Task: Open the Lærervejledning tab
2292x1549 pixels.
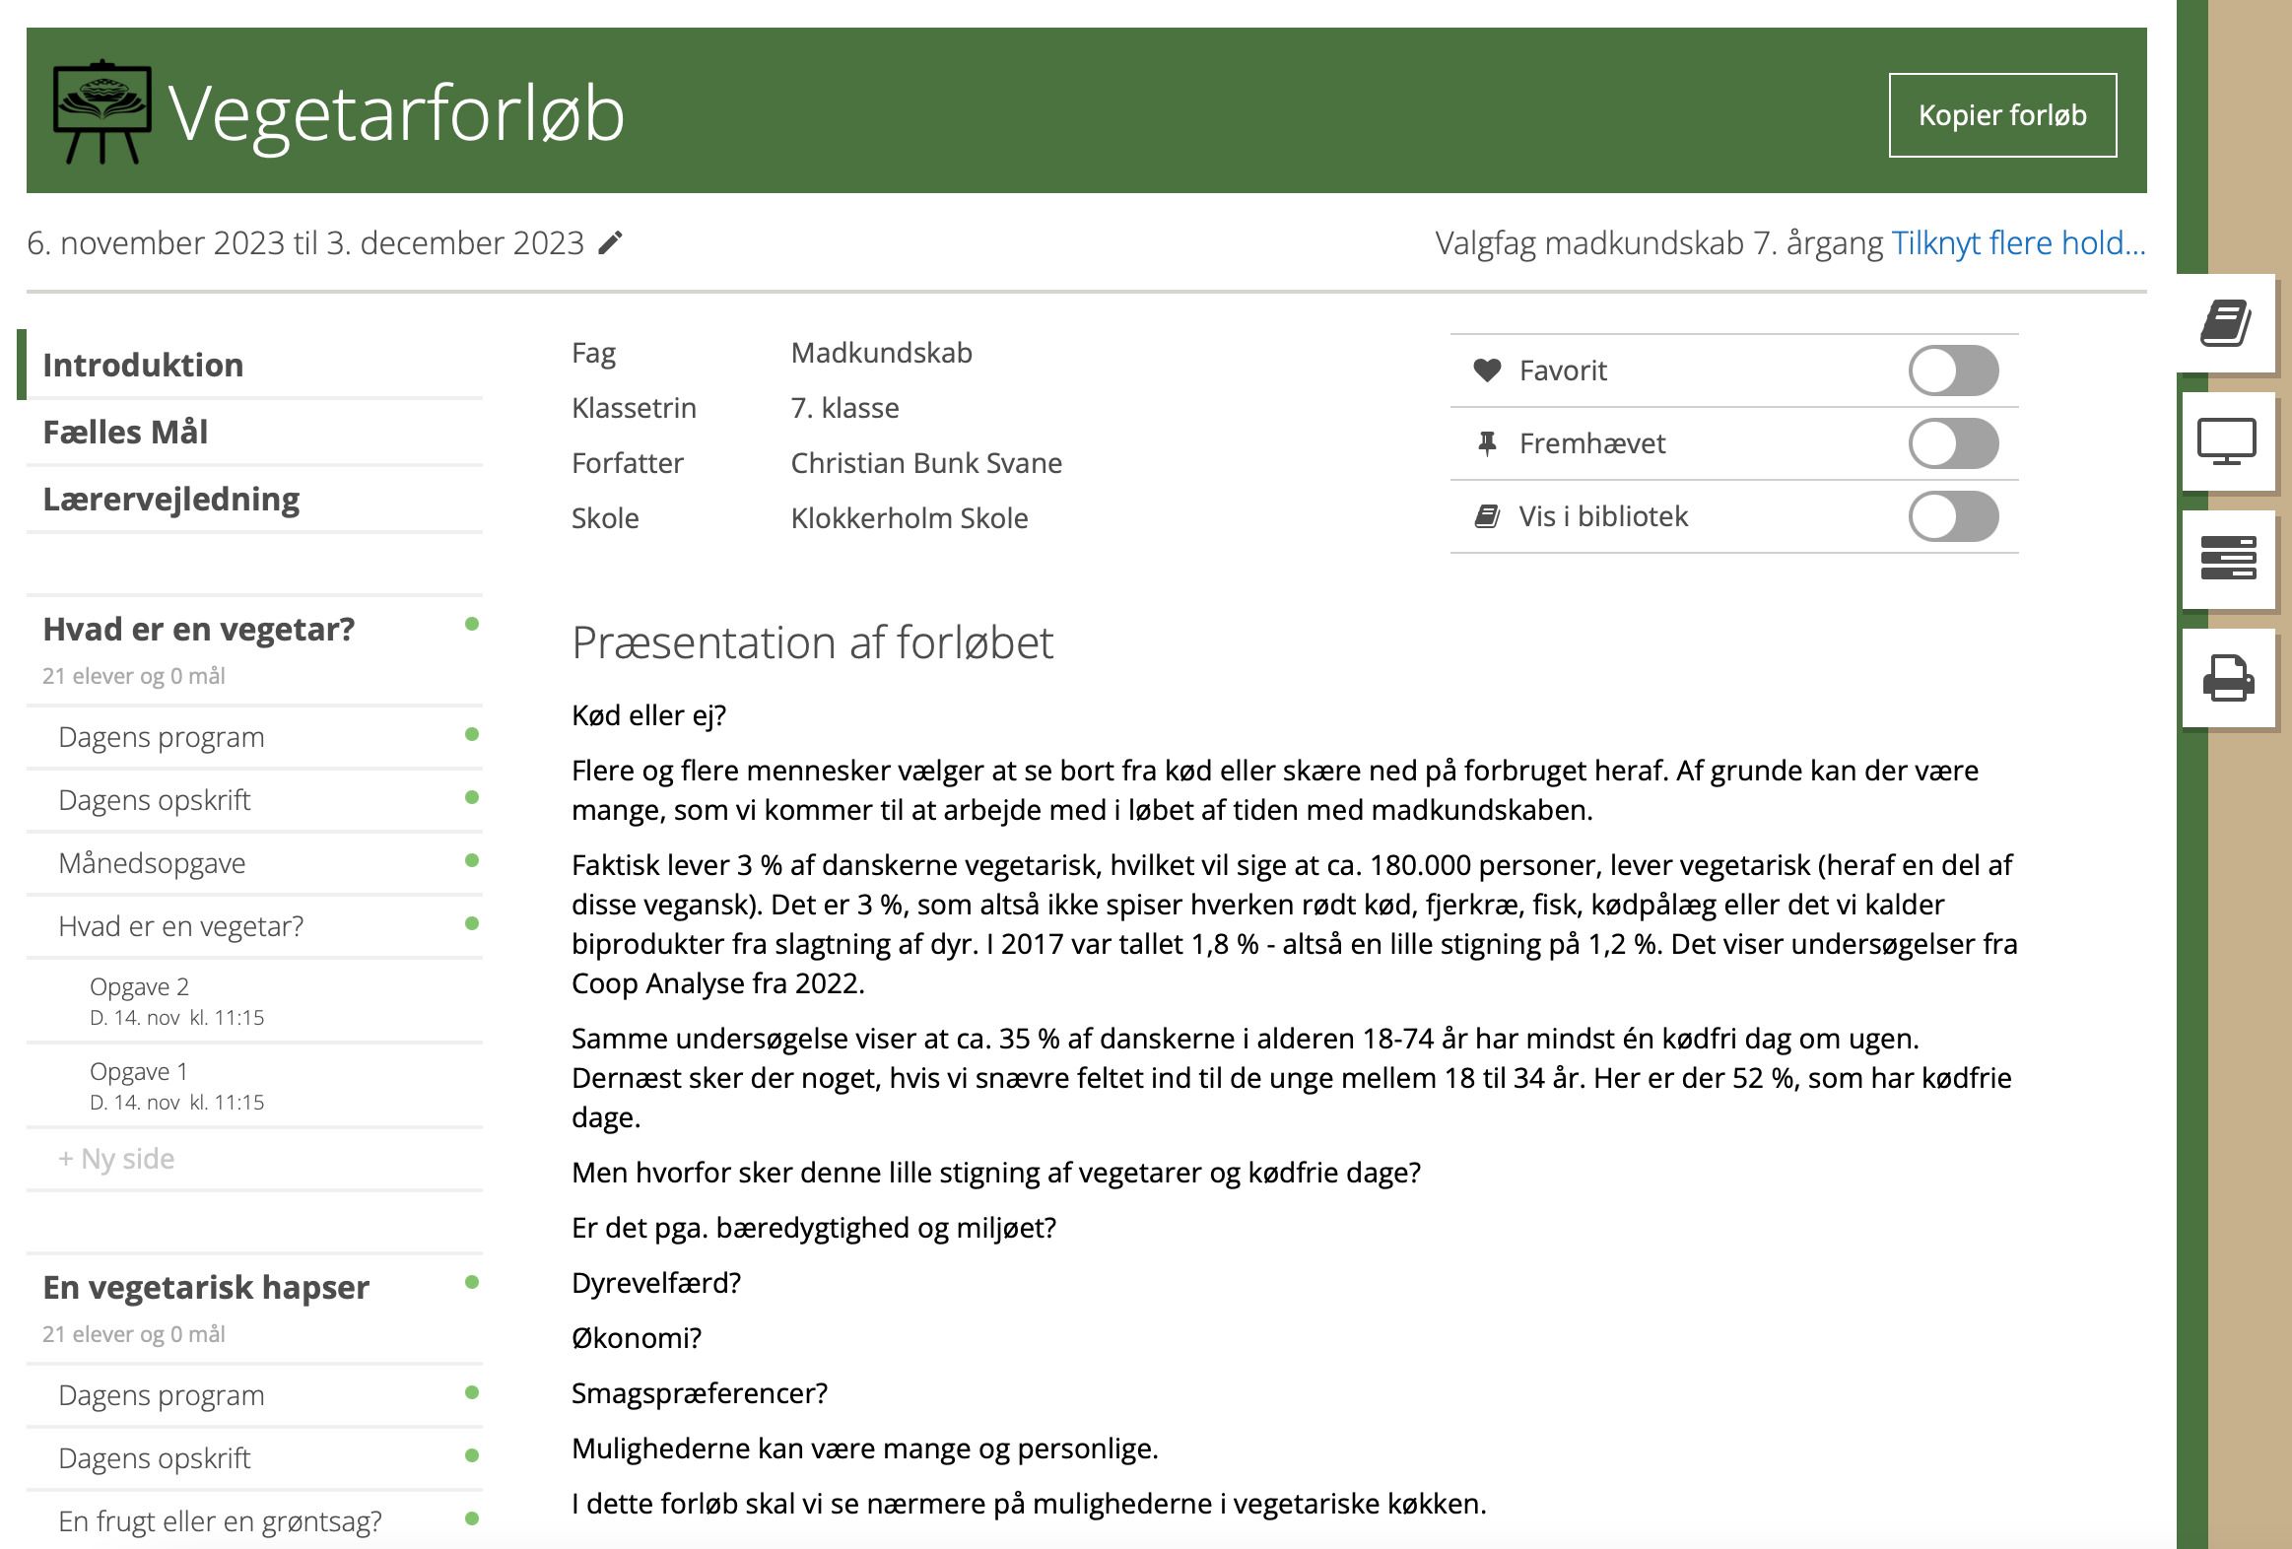Action: coord(170,499)
